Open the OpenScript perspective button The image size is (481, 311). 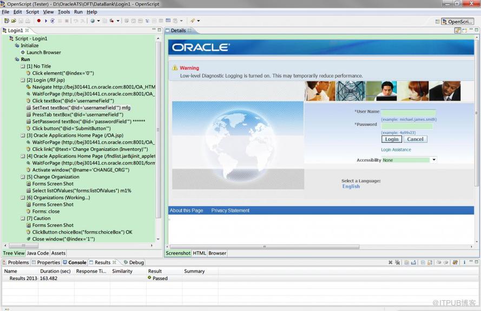tap(458, 22)
